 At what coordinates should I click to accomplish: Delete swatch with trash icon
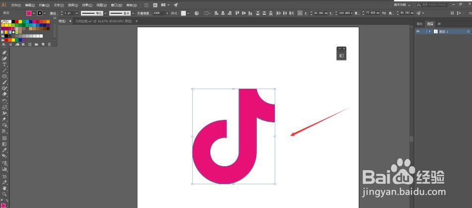[x=49, y=45]
